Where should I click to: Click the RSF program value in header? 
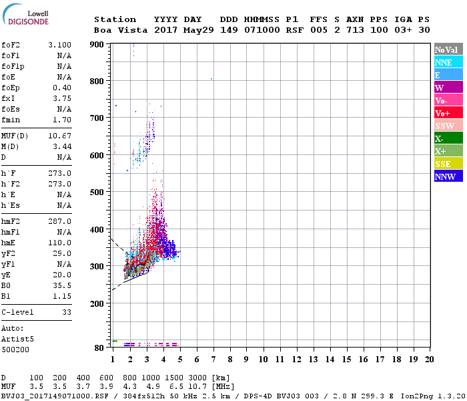tap(295, 30)
